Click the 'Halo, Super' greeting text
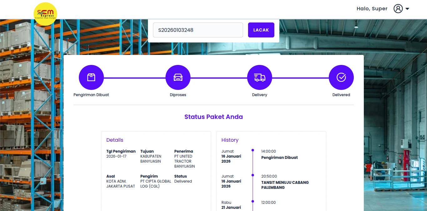This screenshot has height=211, width=427. point(372,9)
